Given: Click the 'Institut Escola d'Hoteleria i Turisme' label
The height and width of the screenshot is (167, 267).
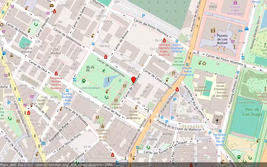Looking at the screenshot, I should coord(221,89).
